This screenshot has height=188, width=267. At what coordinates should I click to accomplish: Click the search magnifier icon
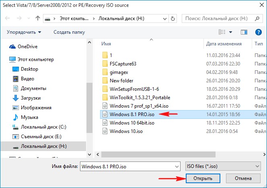(x=257, y=18)
